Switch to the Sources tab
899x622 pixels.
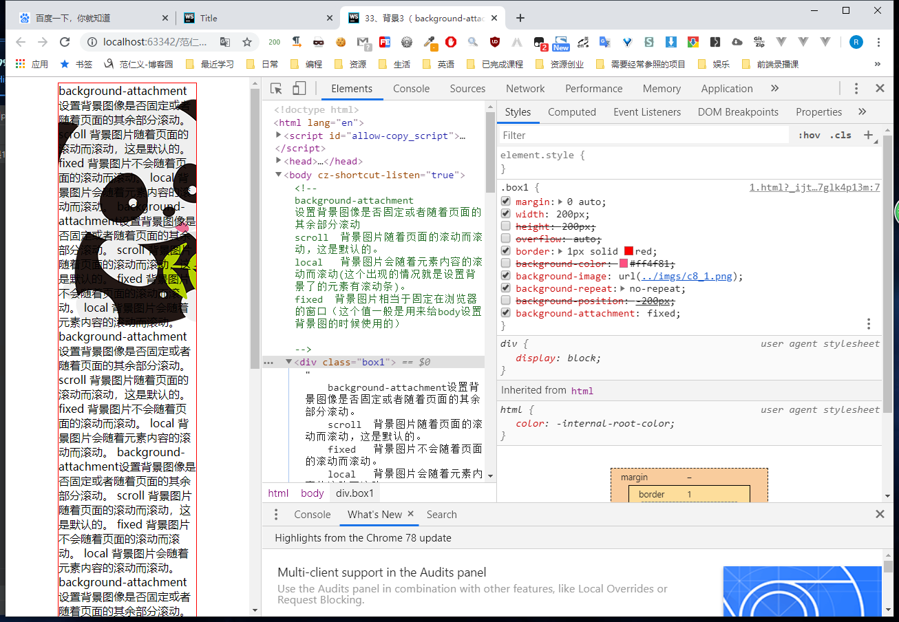point(467,88)
